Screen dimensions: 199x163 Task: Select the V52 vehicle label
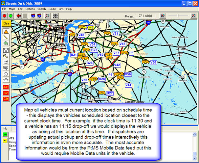point(100,55)
